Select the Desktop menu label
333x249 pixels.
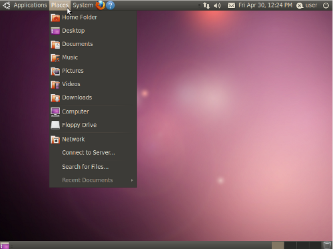click(x=73, y=31)
